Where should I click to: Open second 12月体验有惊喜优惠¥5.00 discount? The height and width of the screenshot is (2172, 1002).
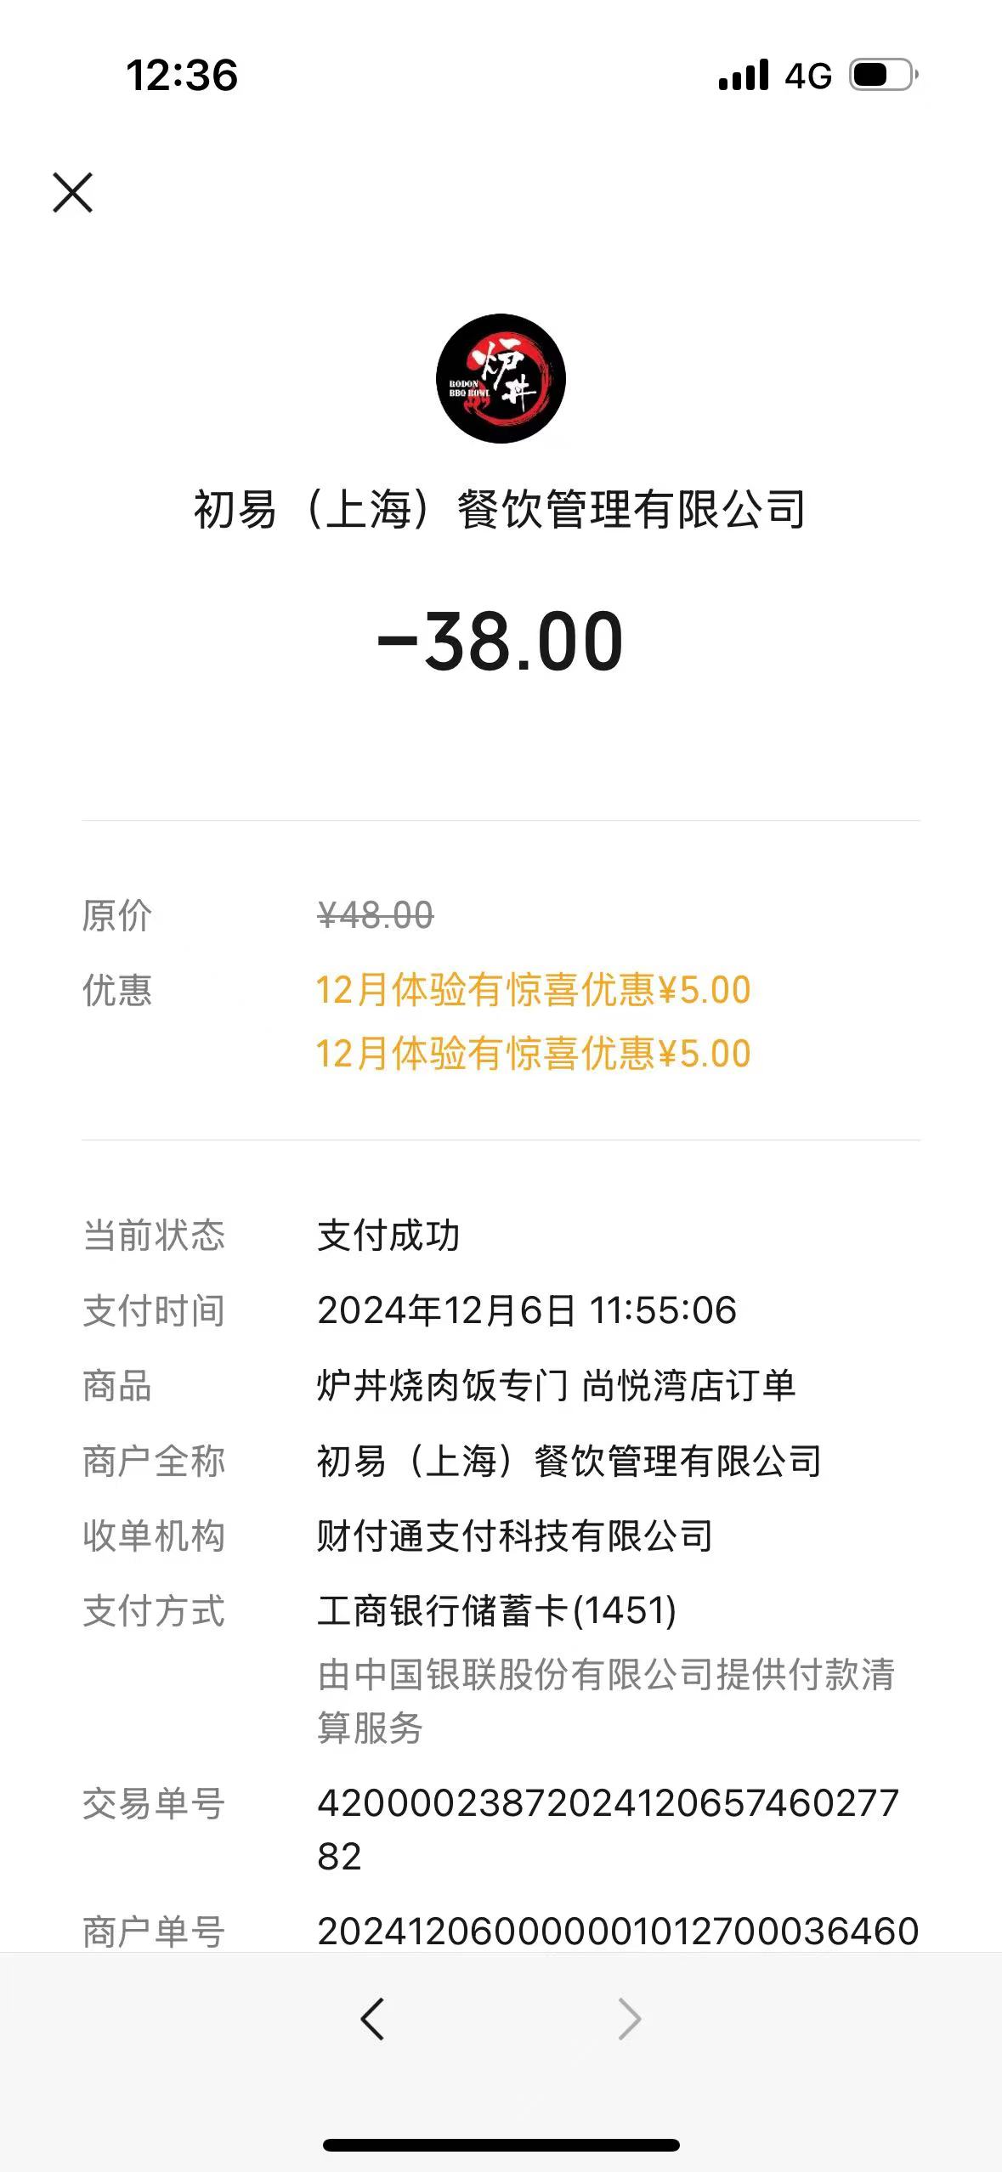point(533,1054)
